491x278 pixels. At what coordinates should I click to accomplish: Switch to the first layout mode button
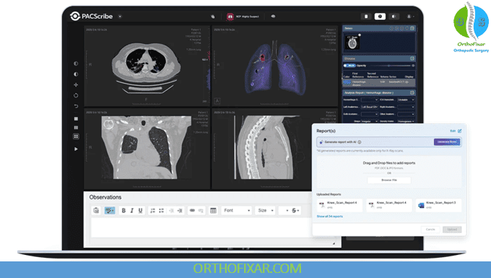[x=366, y=17]
